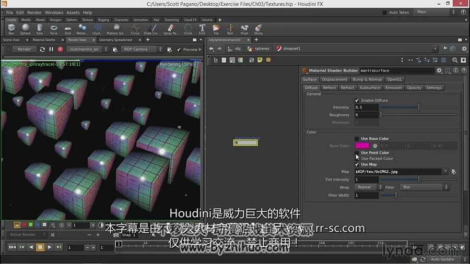The width and height of the screenshot is (470, 264).
Task: Switch to the Reflect tab
Action: pyautogui.click(x=329, y=88)
